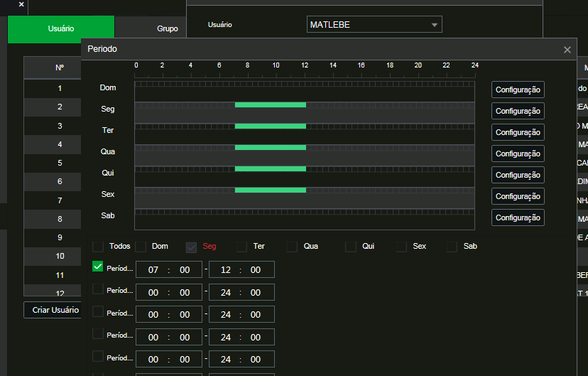Image resolution: width=588 pixels, height=376 pixels.
Task: Select the green Sex timeline period
Action: pyautogui.click(x=270, y=190)
